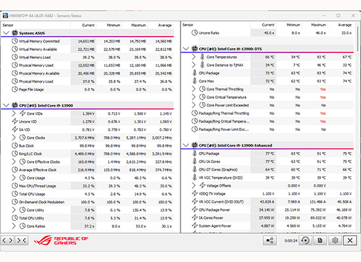Collapse the CPU [#0] Intel Core i9-13900 group

(6, 105)
